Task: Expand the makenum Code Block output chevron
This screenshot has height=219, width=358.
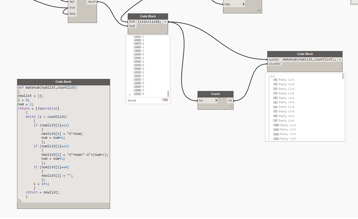Action: pyautogui.click(x=339, y=59)
